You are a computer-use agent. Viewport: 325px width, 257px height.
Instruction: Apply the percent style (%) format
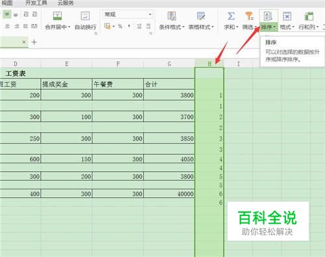pyautogui.click(x=120, y=26)
